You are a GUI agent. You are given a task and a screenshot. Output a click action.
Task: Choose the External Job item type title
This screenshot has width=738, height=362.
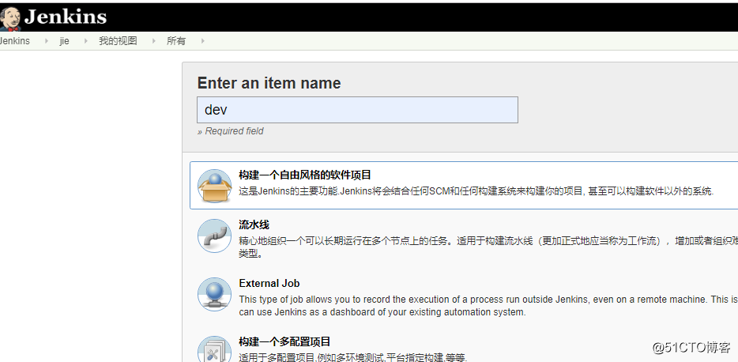(269, 284)
